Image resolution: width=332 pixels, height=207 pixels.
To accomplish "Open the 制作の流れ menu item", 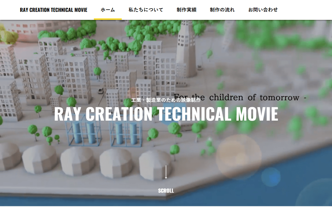I will coord(222,10).
